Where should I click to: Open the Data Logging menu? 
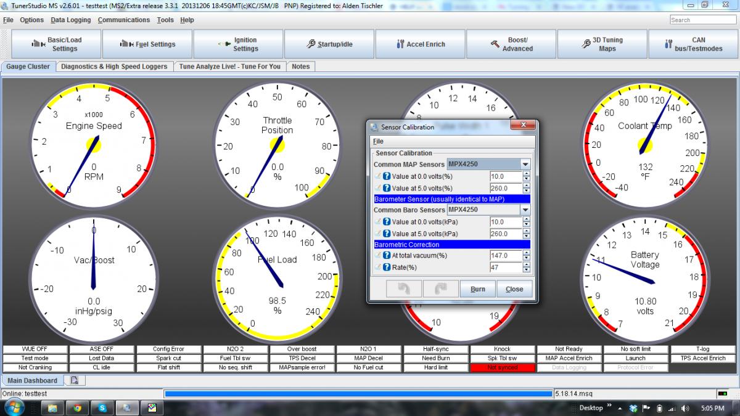click(70, 20)
